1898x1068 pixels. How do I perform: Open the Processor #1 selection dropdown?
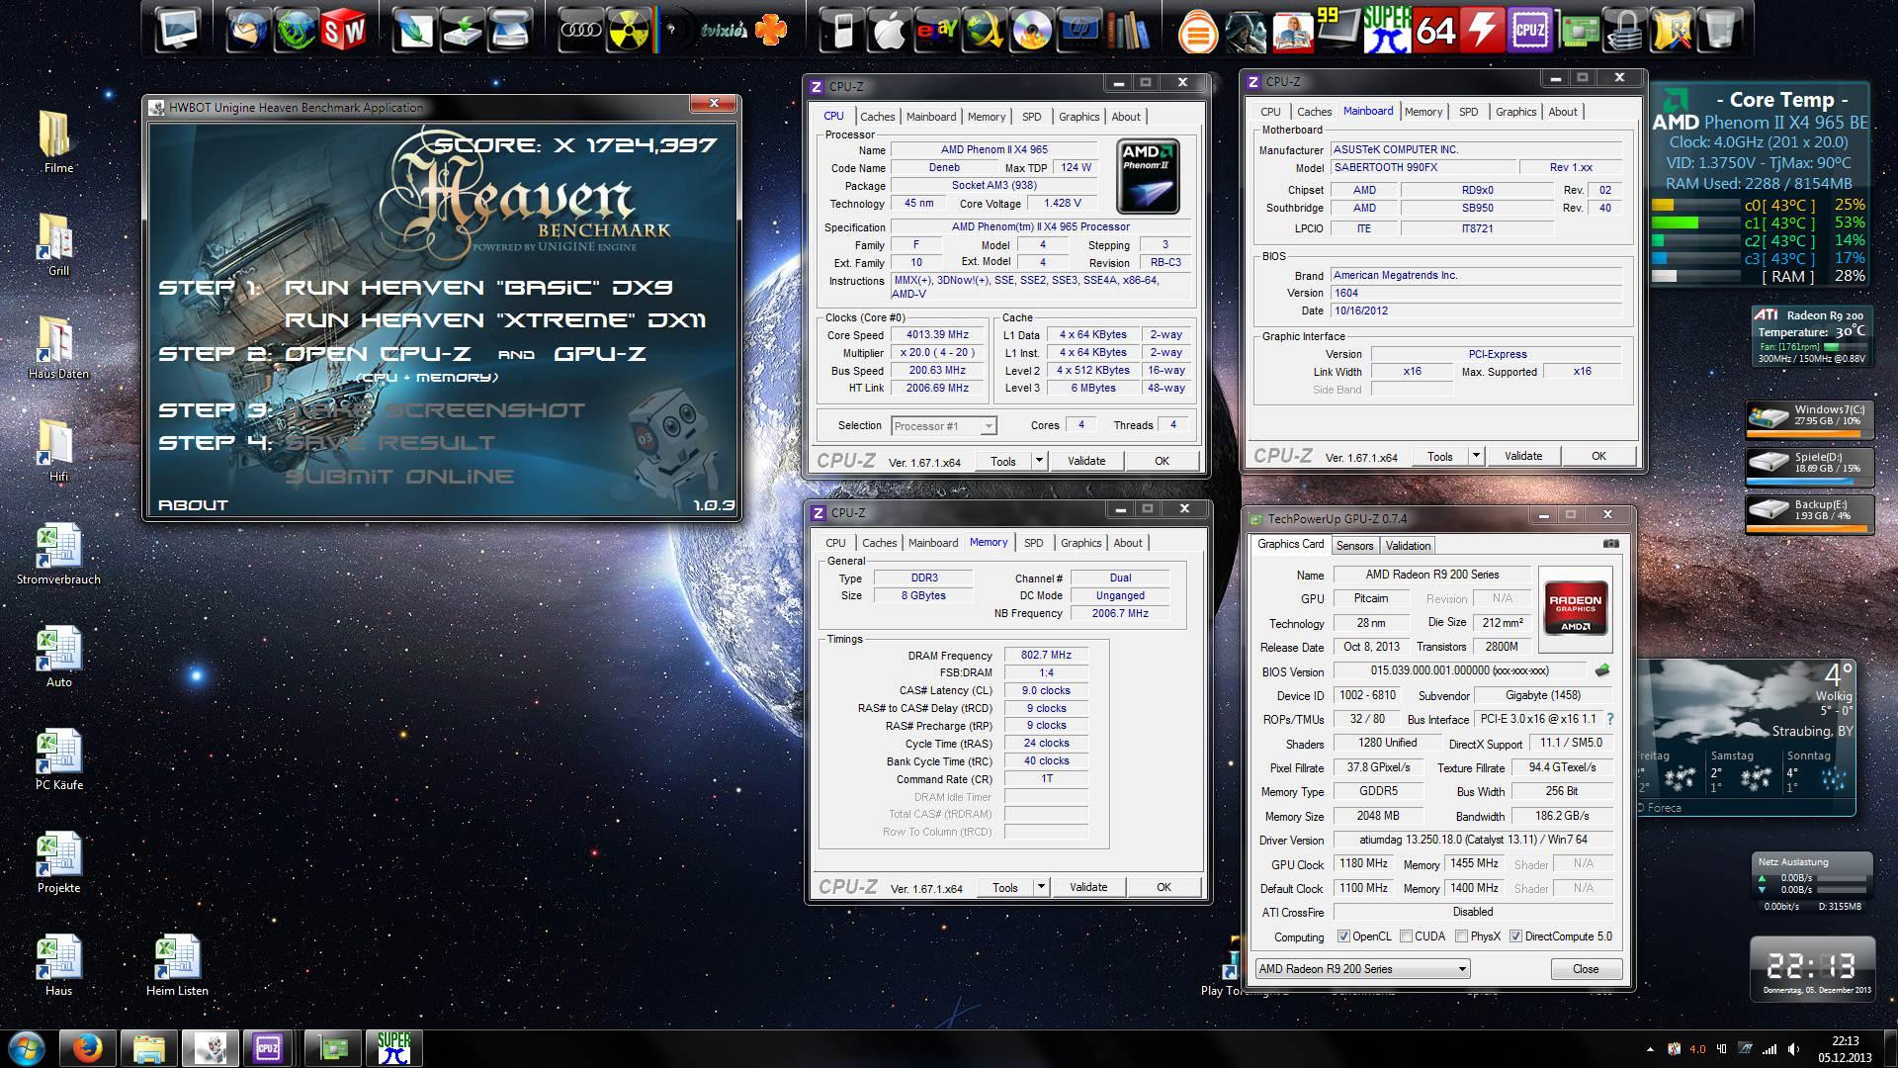click(x=944, y=426)
